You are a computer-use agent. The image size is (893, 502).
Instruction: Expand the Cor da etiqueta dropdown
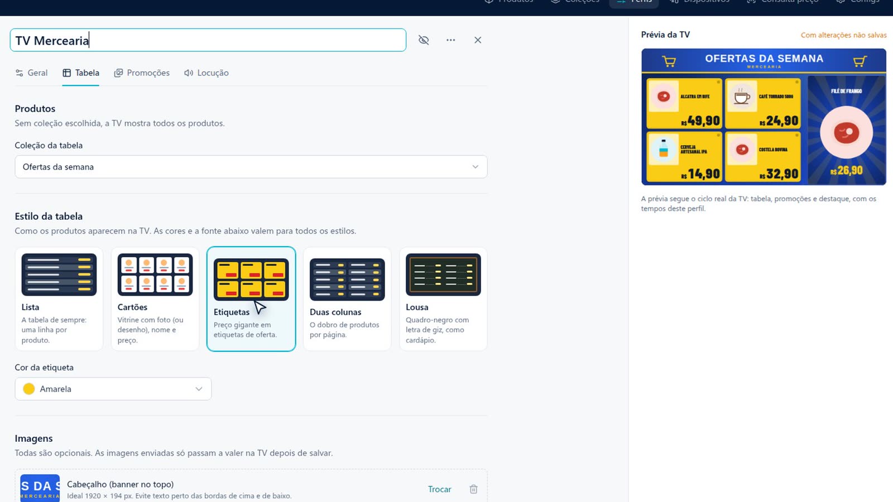113,389
